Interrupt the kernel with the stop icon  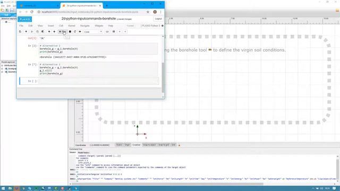tap(70, 32)
